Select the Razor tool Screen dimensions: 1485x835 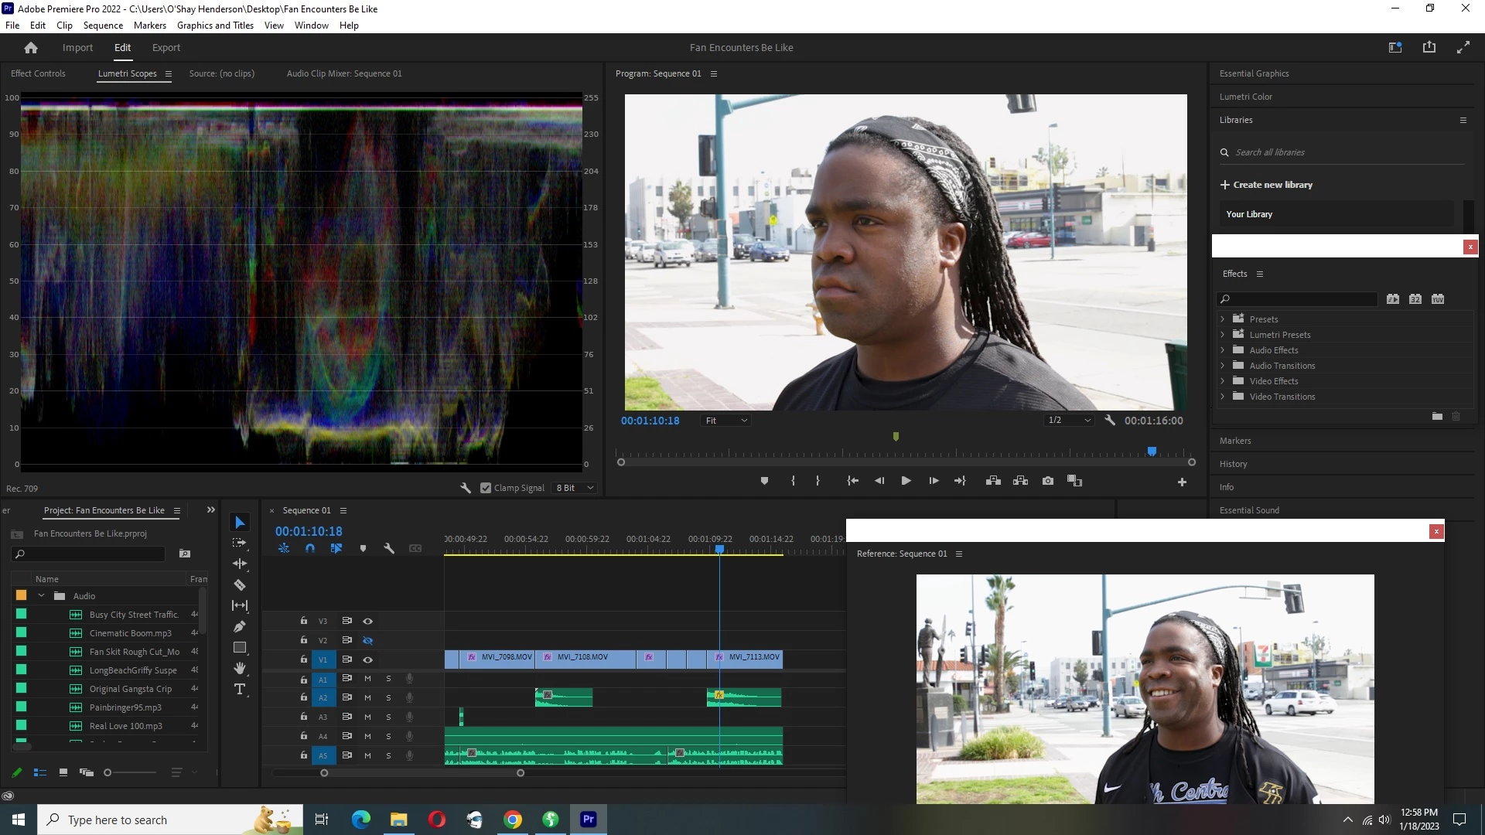tap(240, 585)
